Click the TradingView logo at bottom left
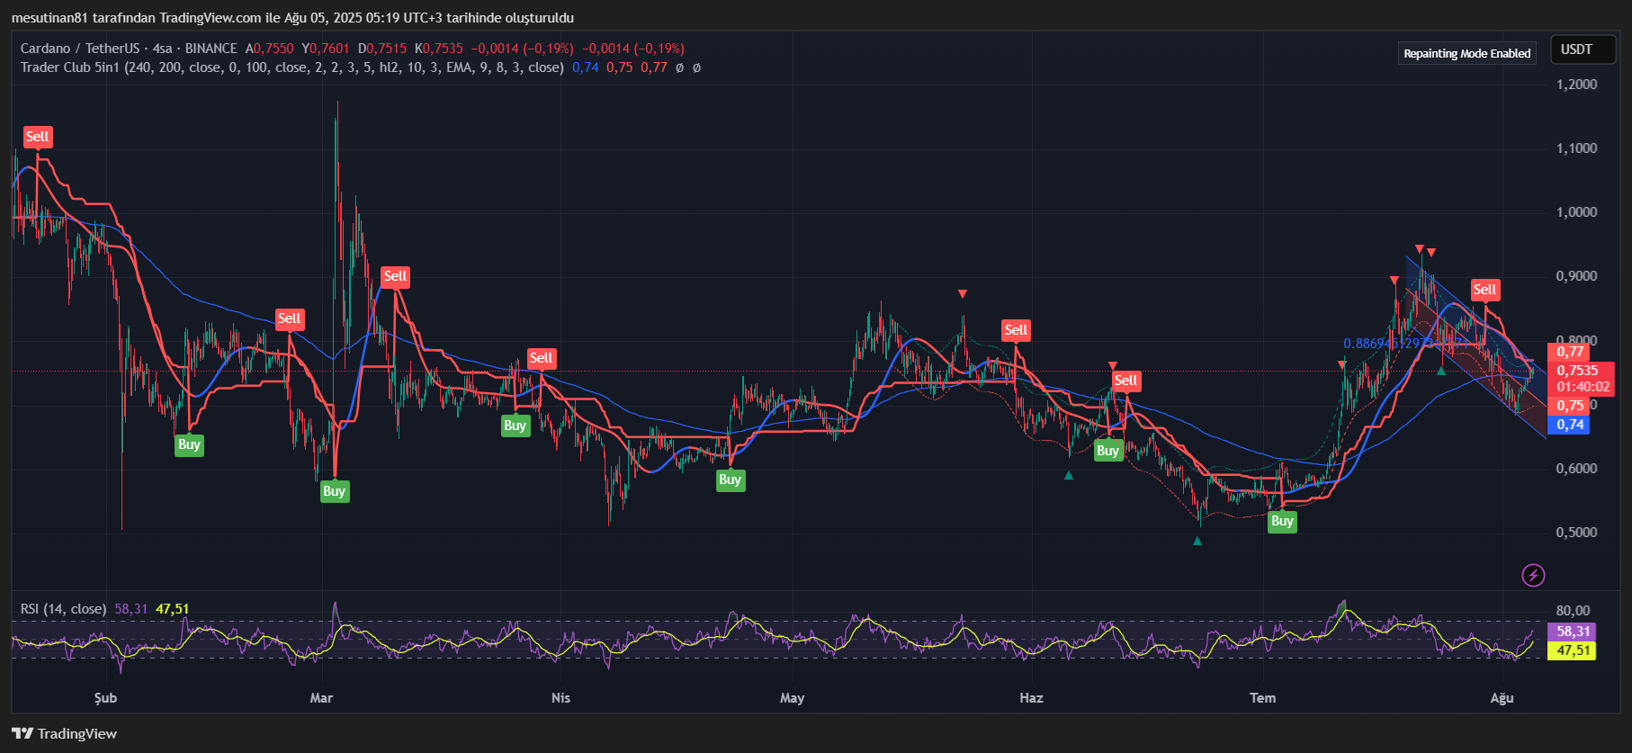 [x=65, y=734]
